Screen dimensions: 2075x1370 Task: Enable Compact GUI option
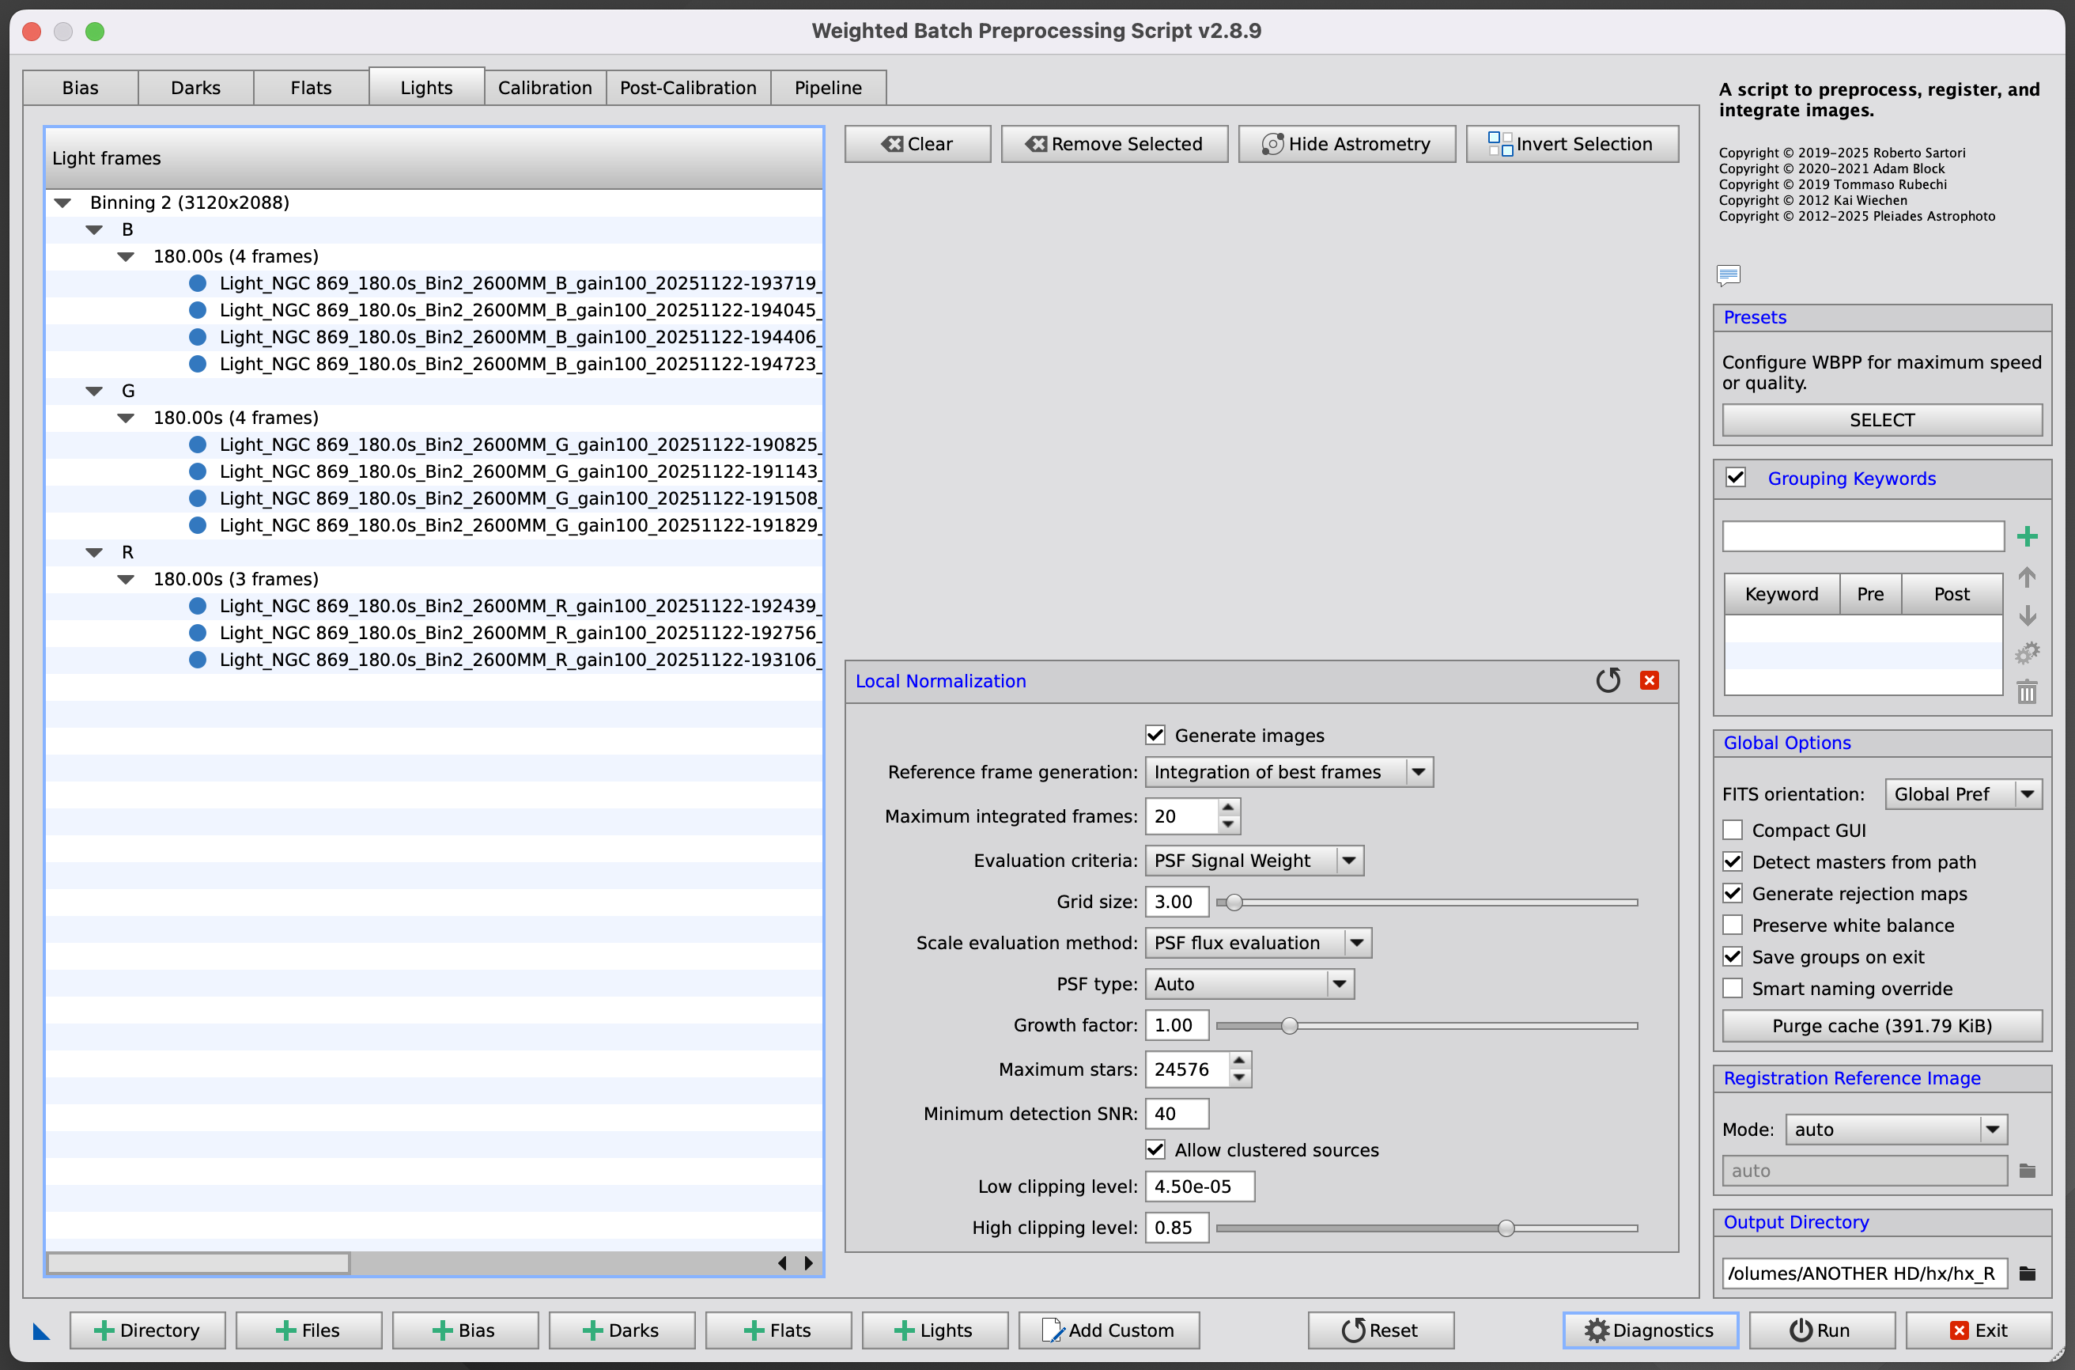[x=1733, y=830]
